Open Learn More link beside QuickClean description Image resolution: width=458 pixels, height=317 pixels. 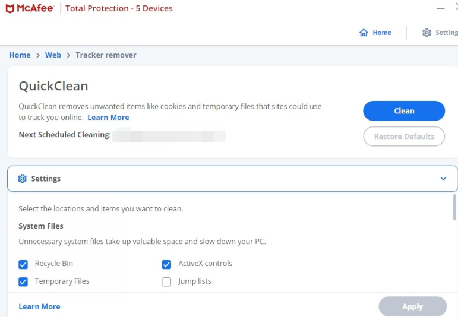[x=108, y=118]
